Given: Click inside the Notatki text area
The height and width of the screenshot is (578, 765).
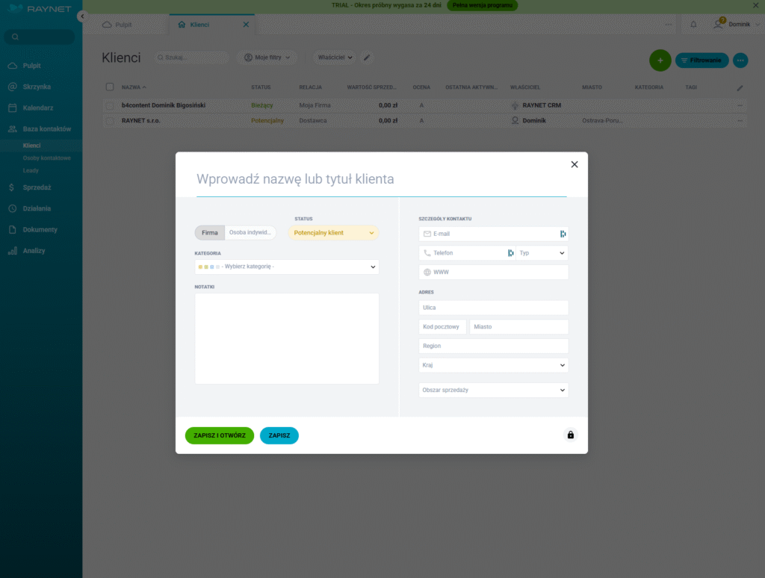Looking at the screenshot, I should (287, 340).
